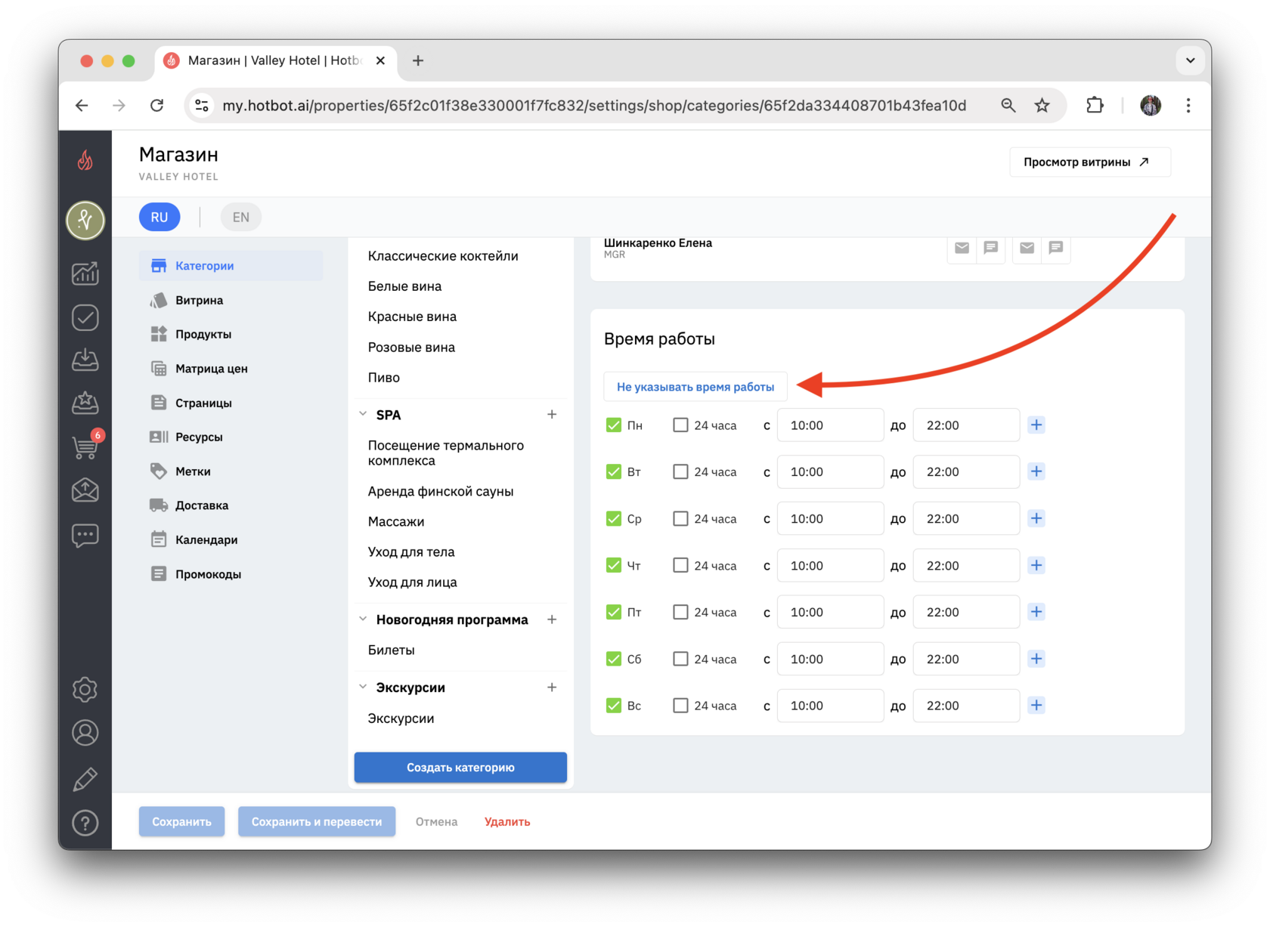Add subcategory to Новогодняя программа plus icon
1270x927 pixels.
tap(552, 620)
